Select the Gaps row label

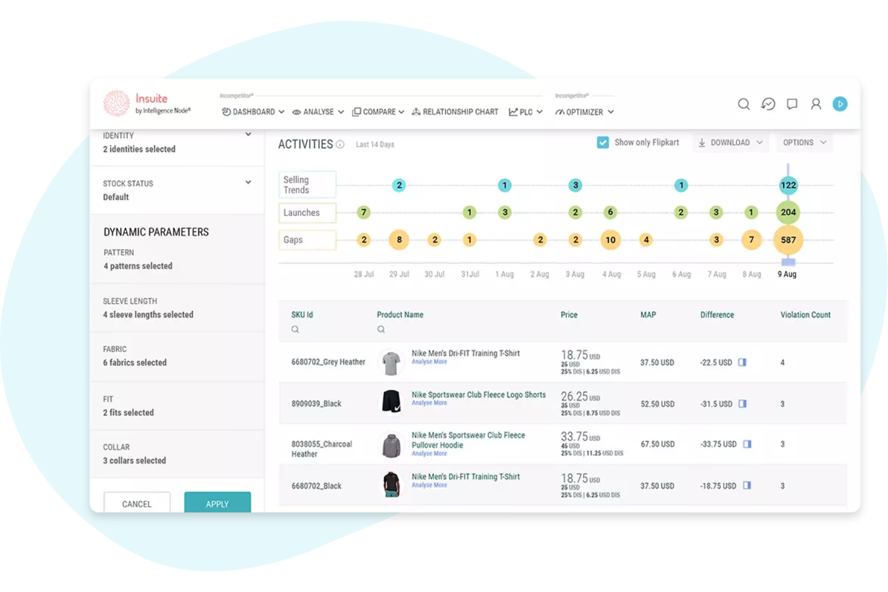click(x=307, y=240)
